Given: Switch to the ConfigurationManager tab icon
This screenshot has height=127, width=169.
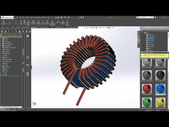Looking at the screenshot, I should [9, 31].
